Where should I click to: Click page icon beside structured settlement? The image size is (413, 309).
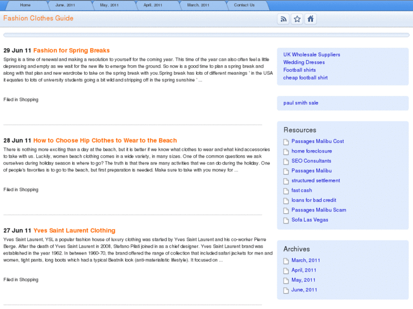tap(286, 181)
